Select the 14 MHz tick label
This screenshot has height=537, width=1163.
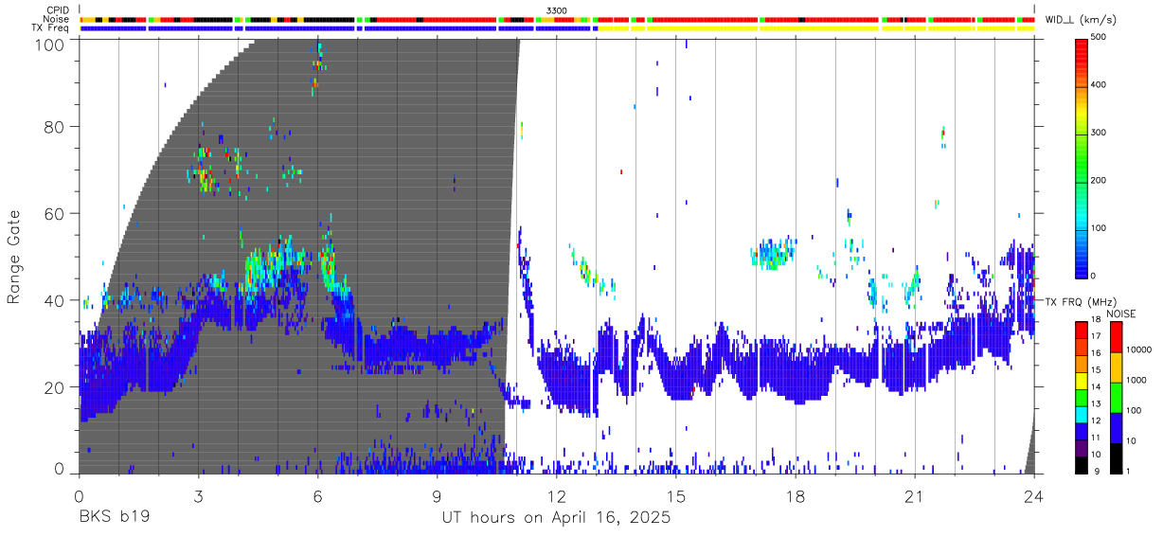(x=1097, y=388)
